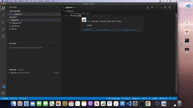This screenshot has width=193, height=108.
Task: Open Safari from the Dock
Action: click(26, 103)
